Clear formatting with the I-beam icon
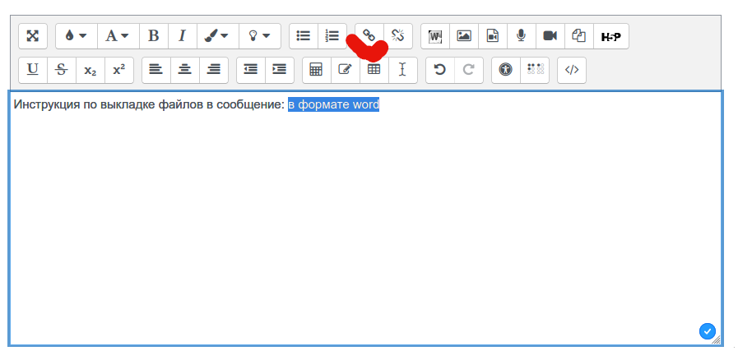The image size is (738, 351). coord(402,70)
